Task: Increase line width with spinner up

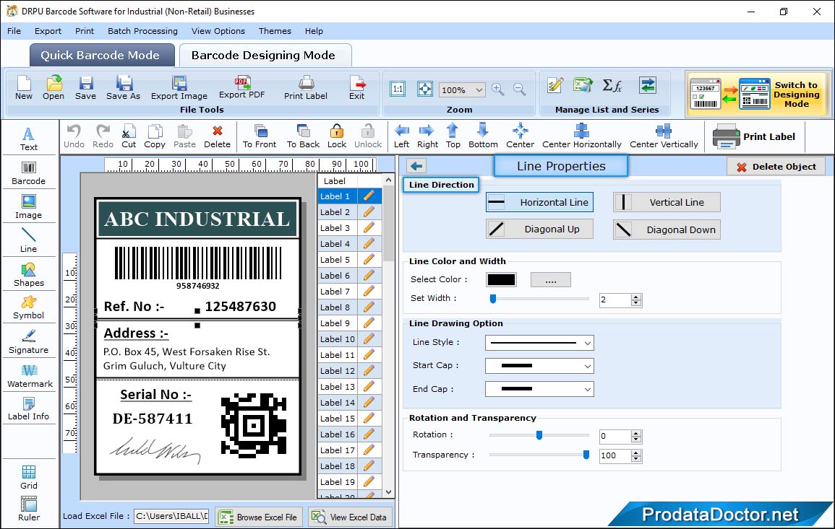Action: click(636, 297)
